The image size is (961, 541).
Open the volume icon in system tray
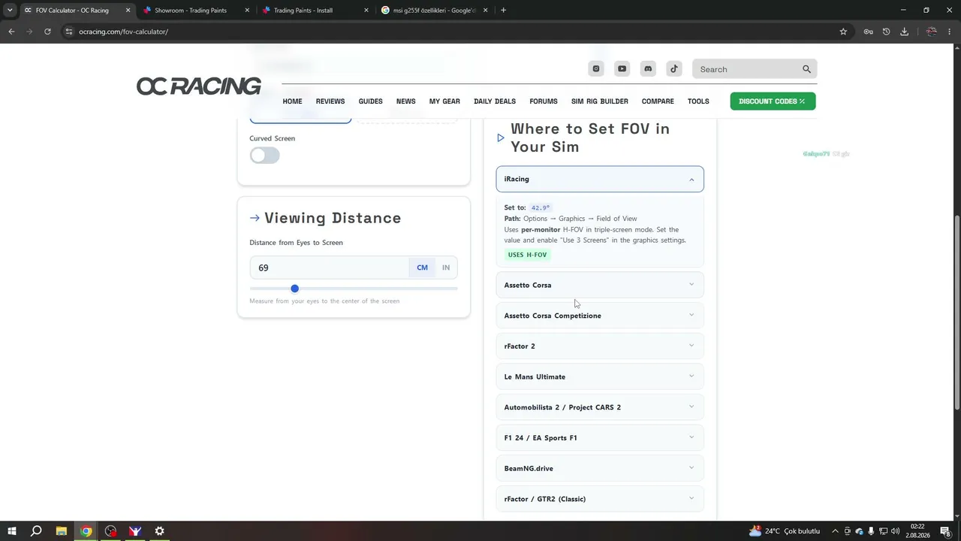tap(895, 531)
